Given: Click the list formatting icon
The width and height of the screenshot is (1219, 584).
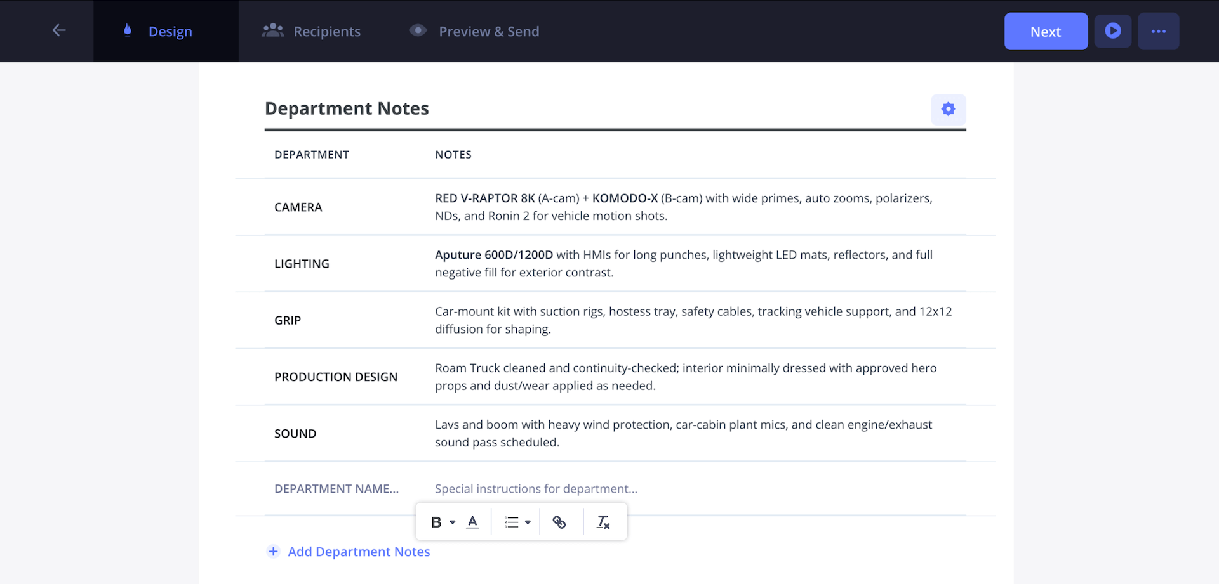Looking at the screenshot, I should pyautogui.click(x=512, y=522).
